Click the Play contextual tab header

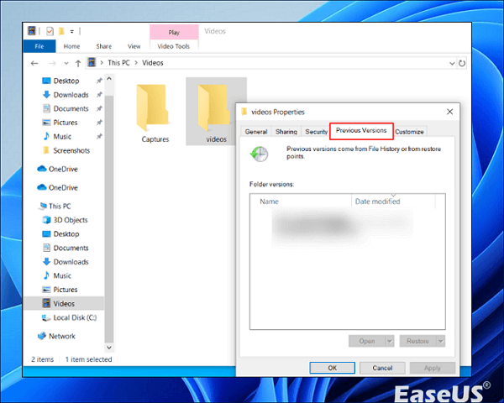pos(174,32)
